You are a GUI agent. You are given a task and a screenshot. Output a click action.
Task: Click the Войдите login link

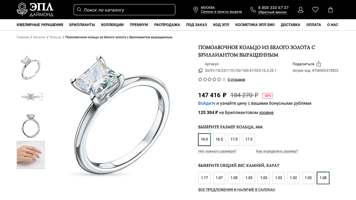pyautogui.click(x=207, y=103)
